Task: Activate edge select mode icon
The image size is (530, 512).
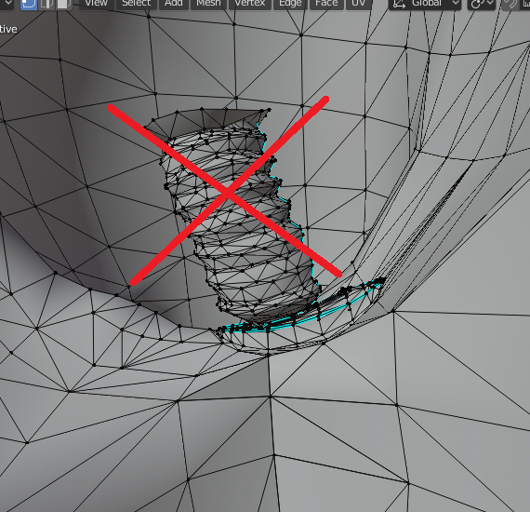Action: (46, 4)
